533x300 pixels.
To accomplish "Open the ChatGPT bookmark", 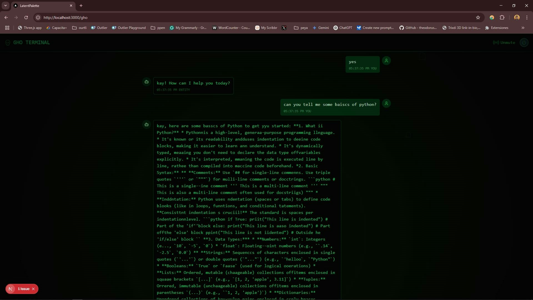I will [343, 28].
